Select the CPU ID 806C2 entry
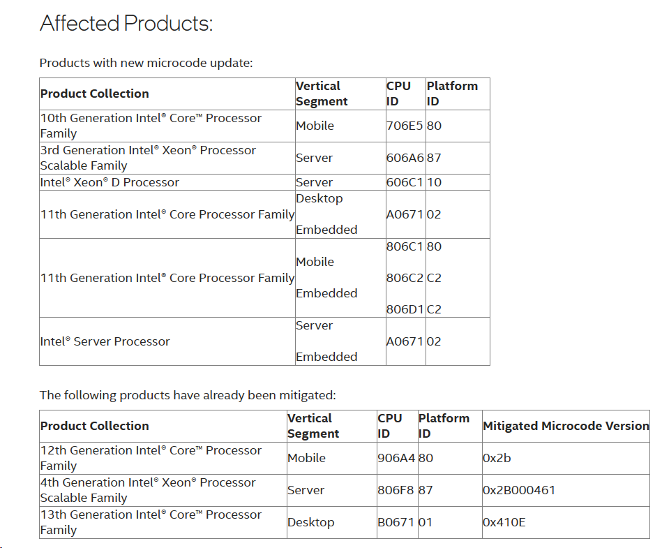The image size is (662, 548). [405, 278]
